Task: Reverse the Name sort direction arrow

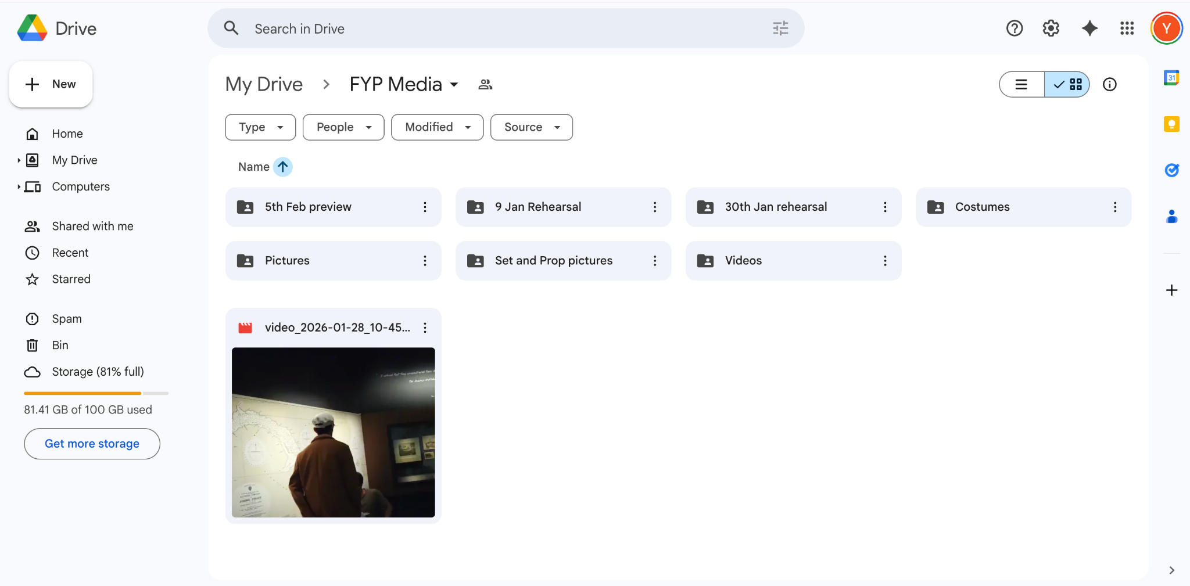Action: click(x=283, y=167)
